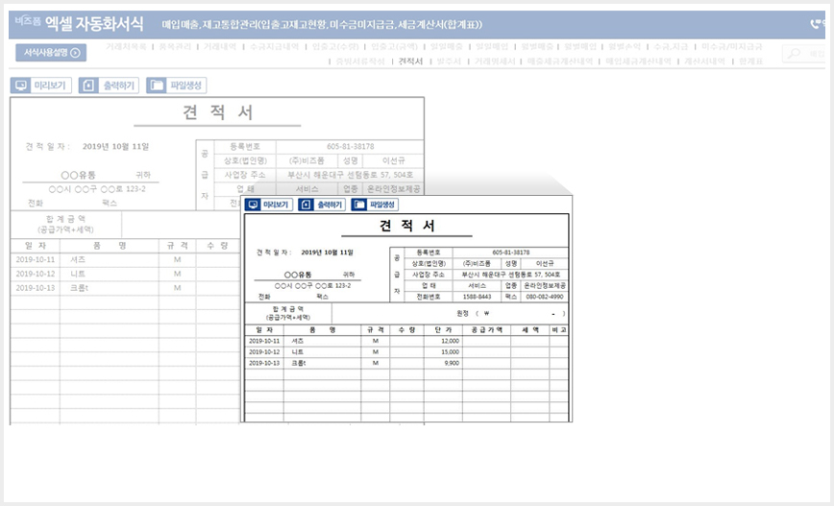This screenshot has width=834, height=506.
Task: Select the 이선규 name cell in enlarged sheet
Action: point(545,264)
